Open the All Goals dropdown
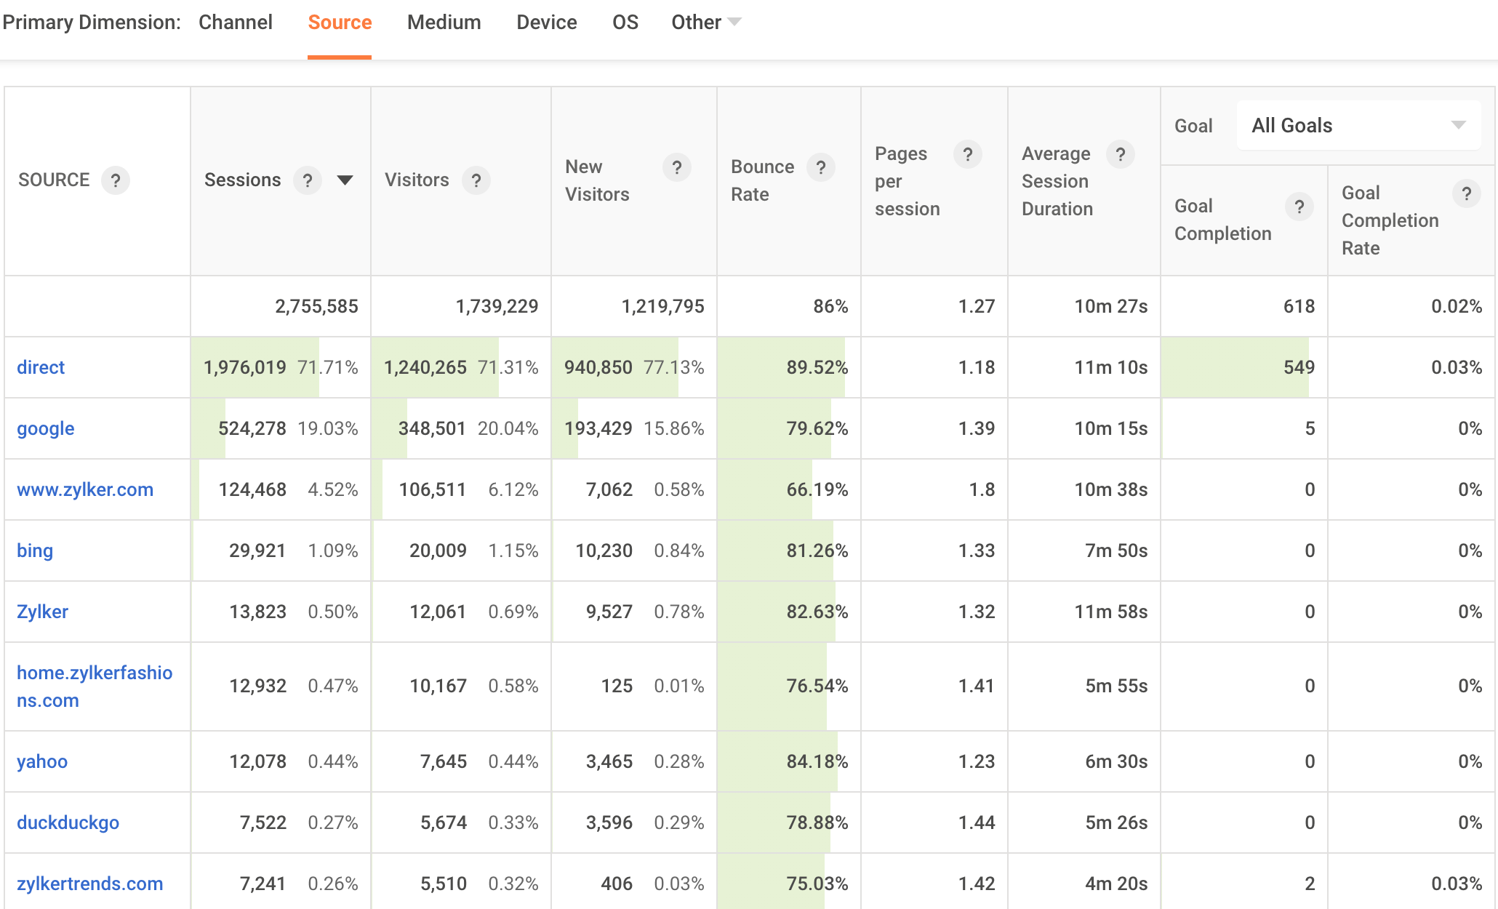This screenshot has height=909, width=1498. pos(1358,126)
